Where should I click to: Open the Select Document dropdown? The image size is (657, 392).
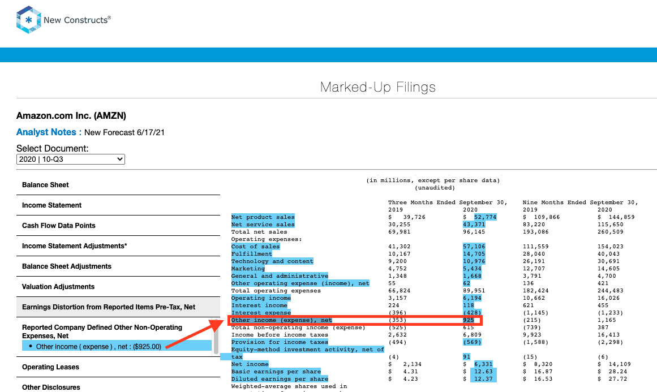click(x=70, y=159)
